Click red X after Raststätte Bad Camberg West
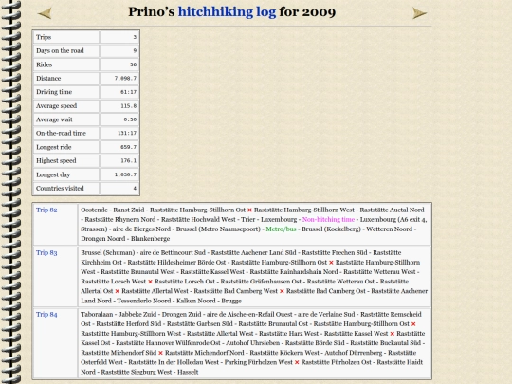 [282, 291]
